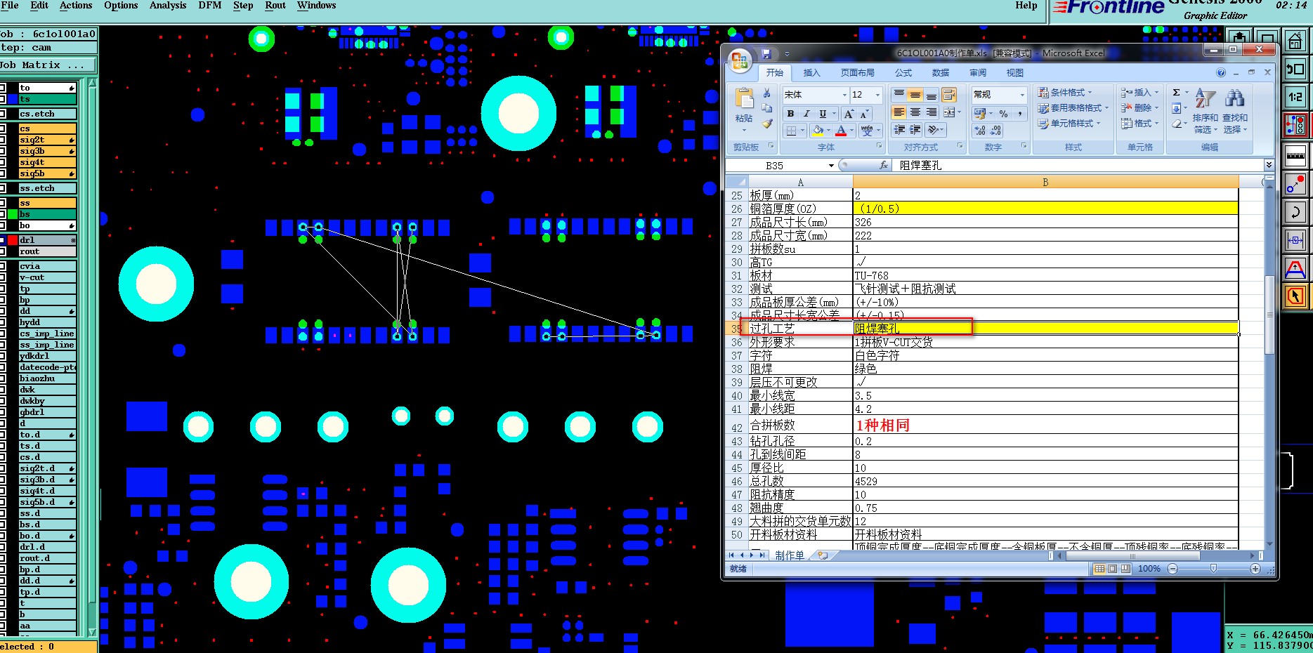Click the Find and Select button
This screenshot has height=653, width=1313.
1235,111
